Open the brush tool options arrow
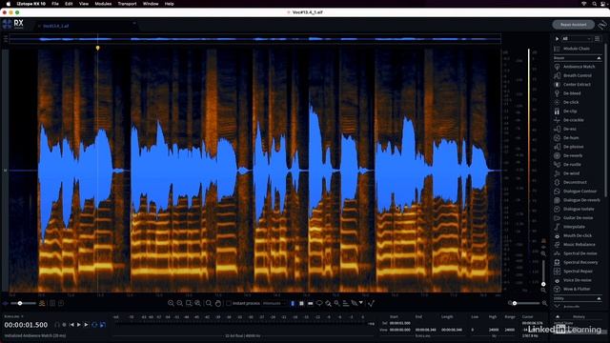Screen dimensions: 610x343 pos(361,303)
